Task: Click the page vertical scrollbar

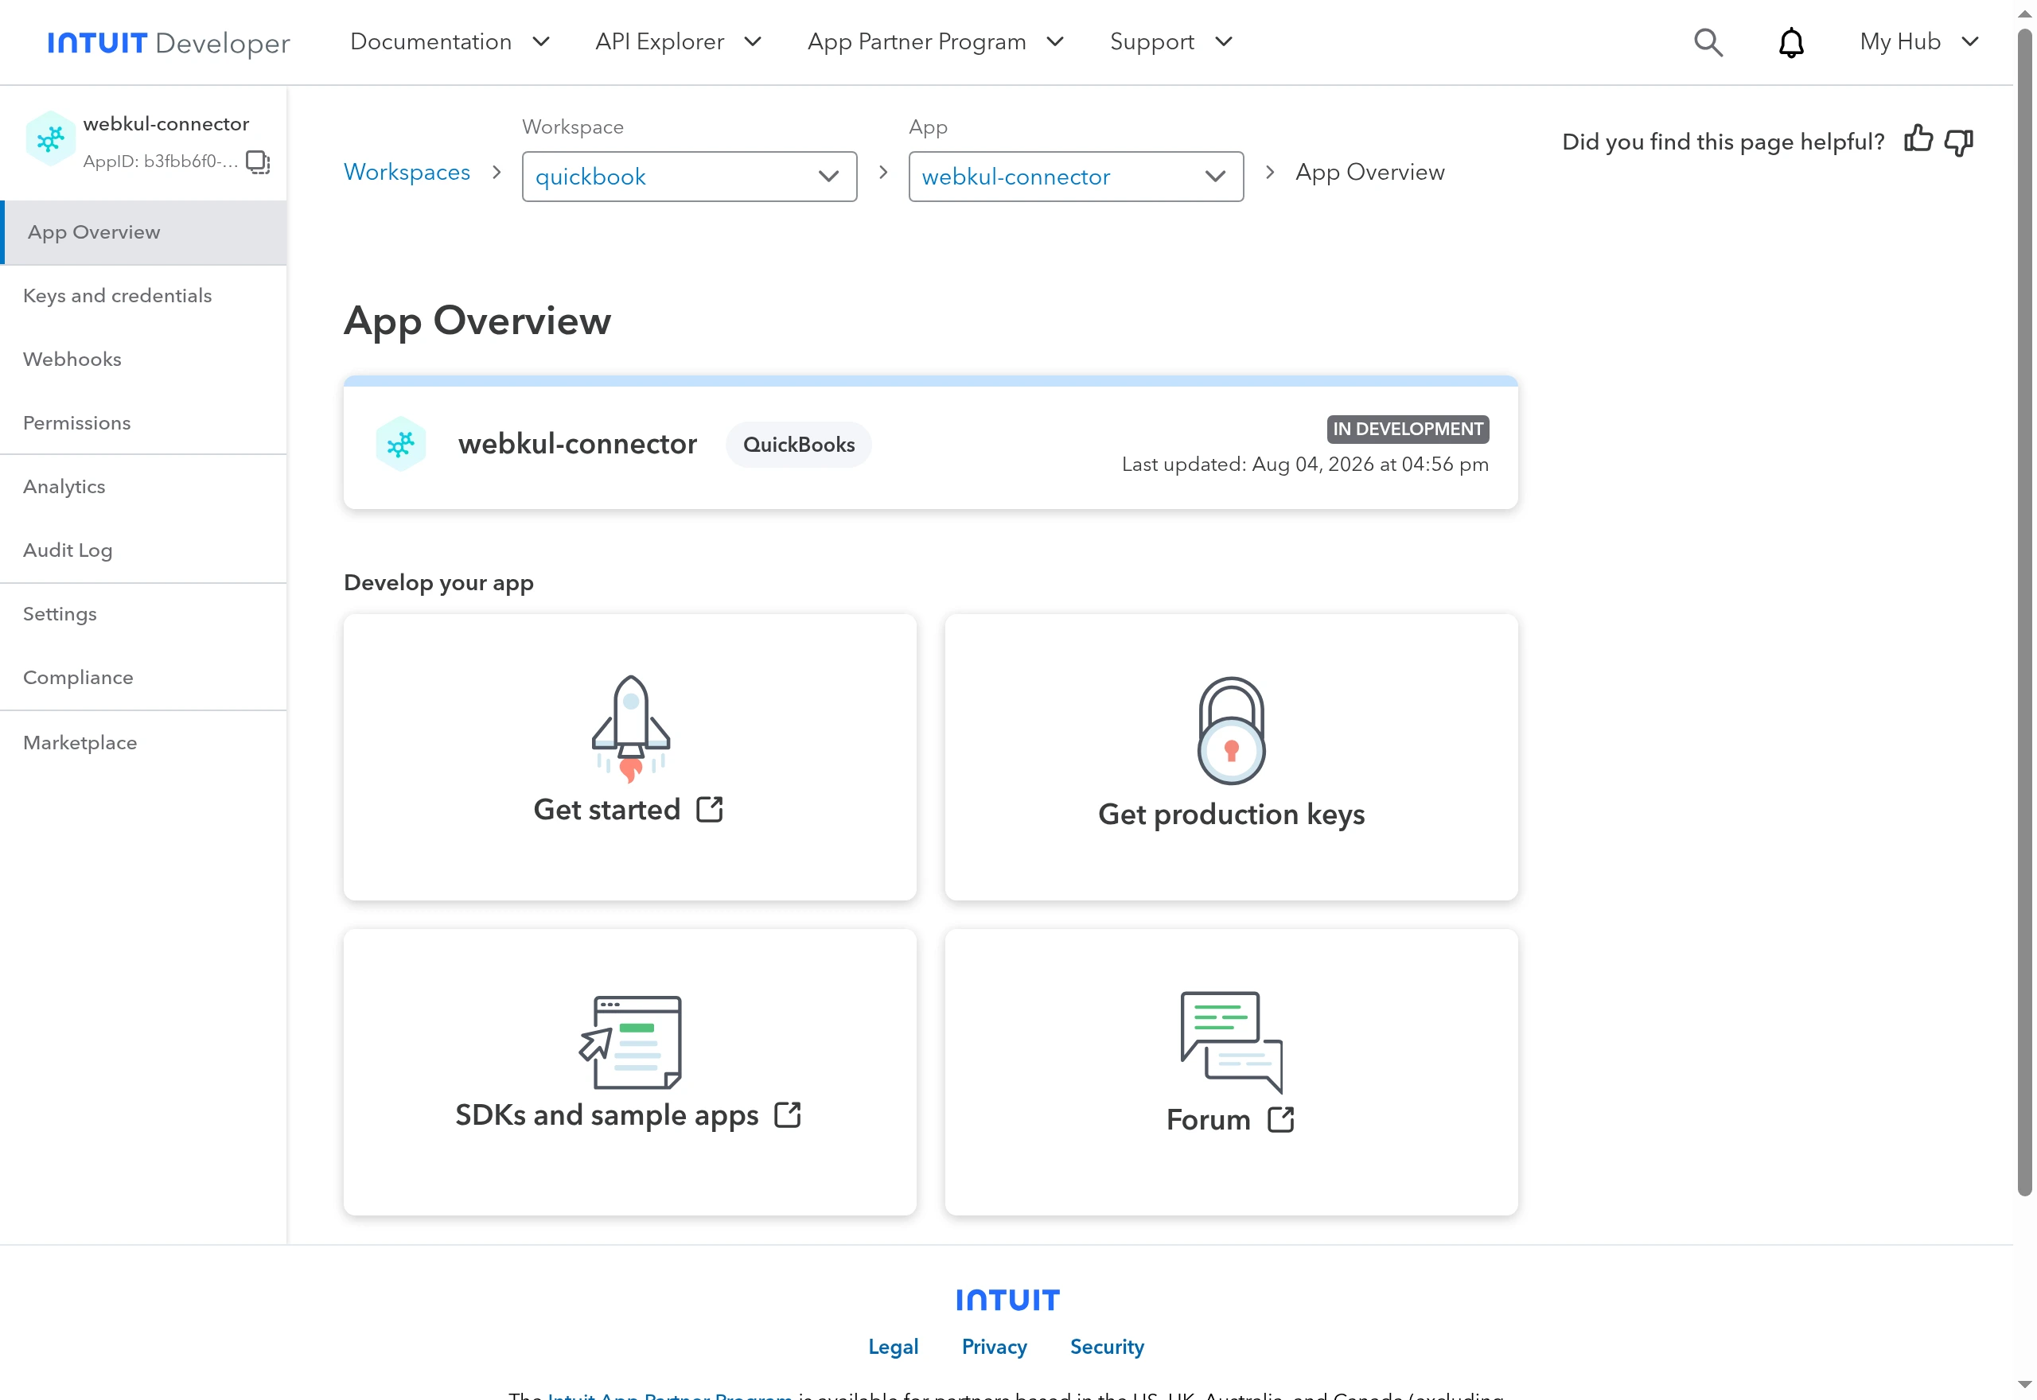Action: coord(2025,612)
